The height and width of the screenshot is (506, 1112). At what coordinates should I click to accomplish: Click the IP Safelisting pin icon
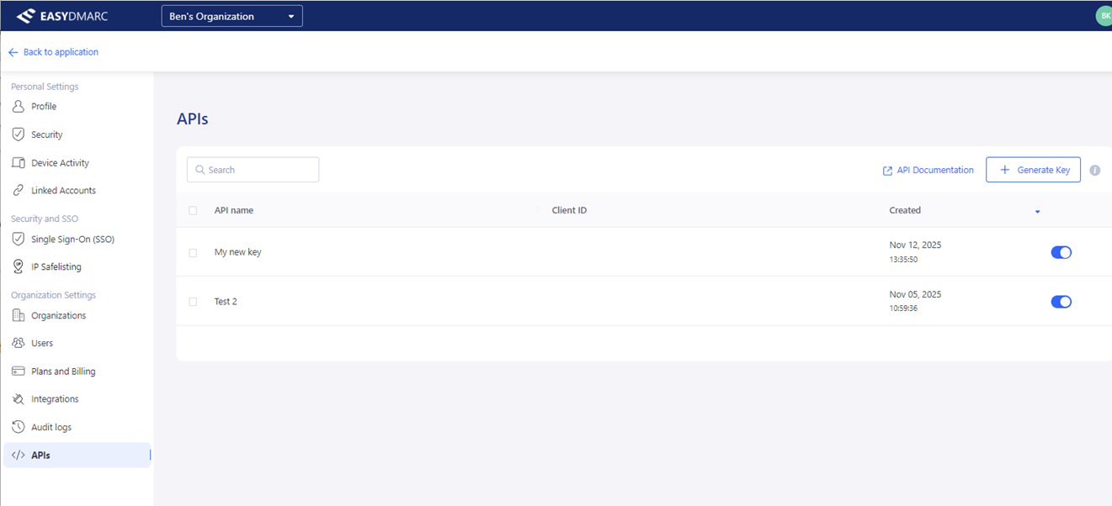(x=19, y=266)
